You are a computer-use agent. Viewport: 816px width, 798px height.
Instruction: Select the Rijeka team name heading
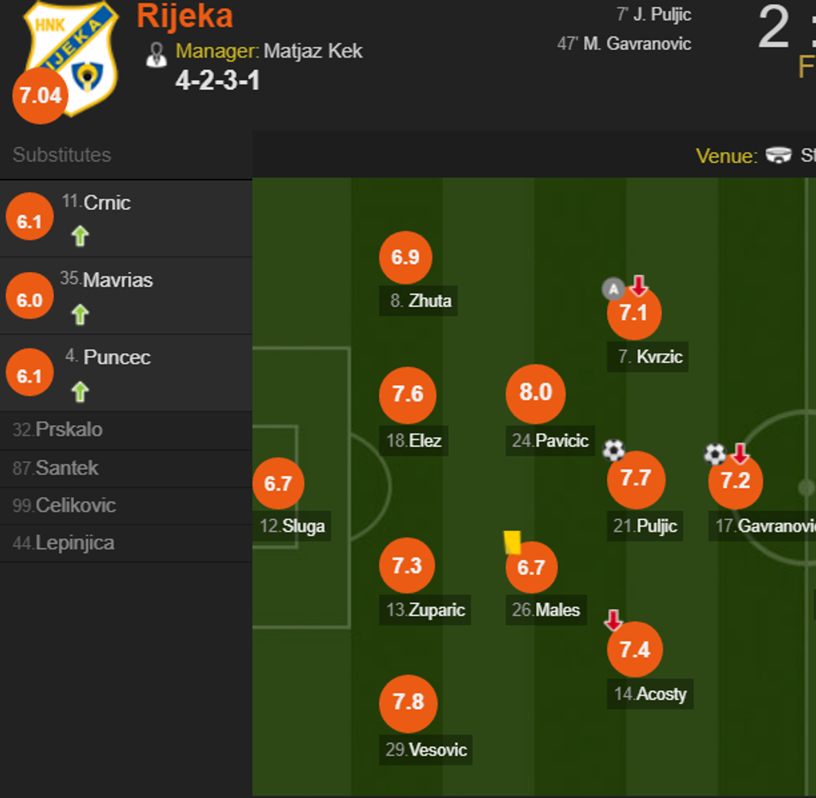184,17
